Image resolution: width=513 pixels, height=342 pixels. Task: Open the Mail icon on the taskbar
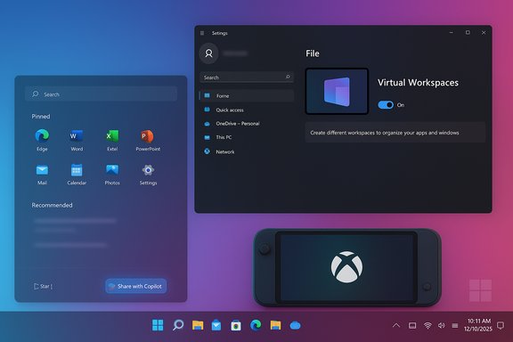[x=216, y=325]
